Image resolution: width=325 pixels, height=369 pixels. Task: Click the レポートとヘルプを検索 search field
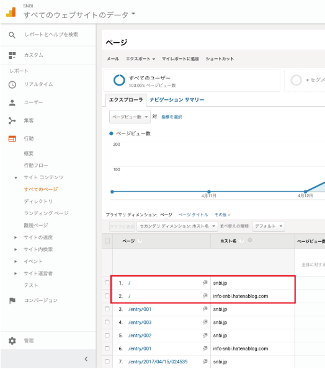pos(51,35)
